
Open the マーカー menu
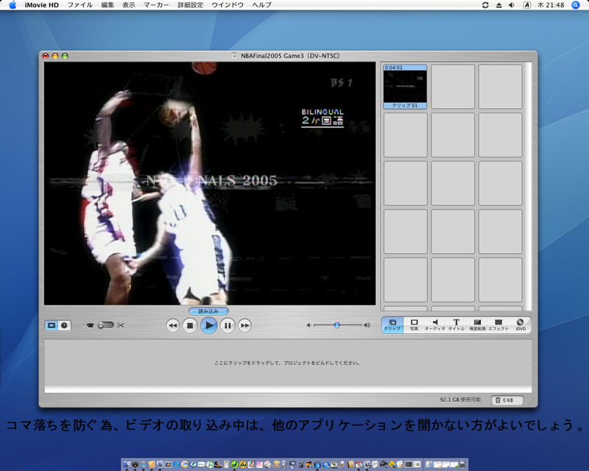pos(155,5)
